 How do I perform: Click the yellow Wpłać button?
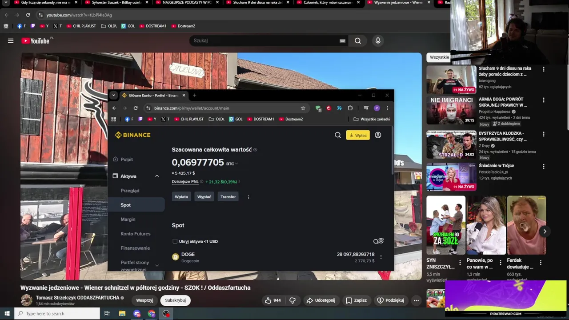pos(358,135)
